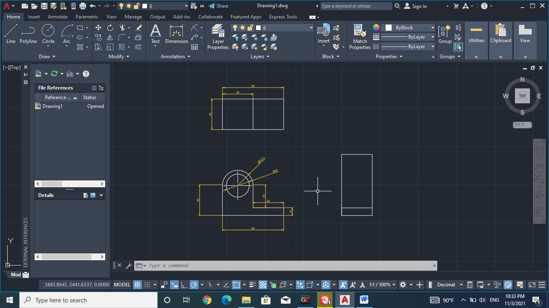Click the TOP face of ViewCube
This screenshot has height=308, width=549.
click(522, 96)
